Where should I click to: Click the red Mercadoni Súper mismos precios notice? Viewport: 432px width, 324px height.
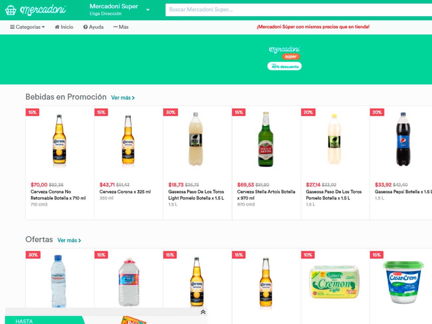click(x=313, y=27)
